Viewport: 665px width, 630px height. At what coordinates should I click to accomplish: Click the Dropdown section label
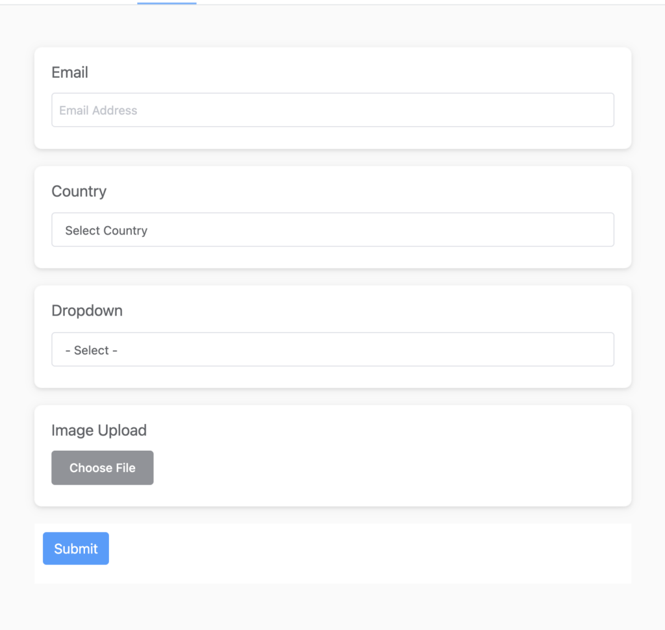click(x=87, y=311)
